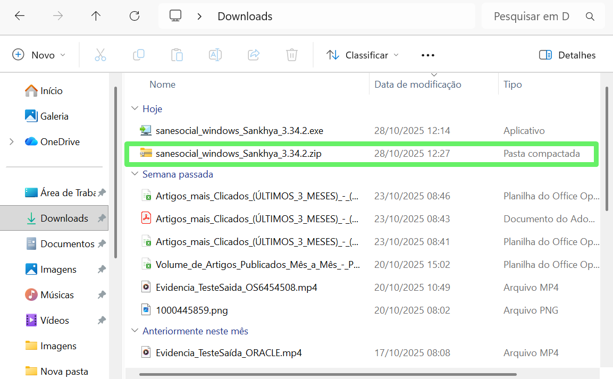This screenshot has width=613, height=379.
Task: Open Área de Trabalho in the sidebar
Action: (x=60, y=192)
